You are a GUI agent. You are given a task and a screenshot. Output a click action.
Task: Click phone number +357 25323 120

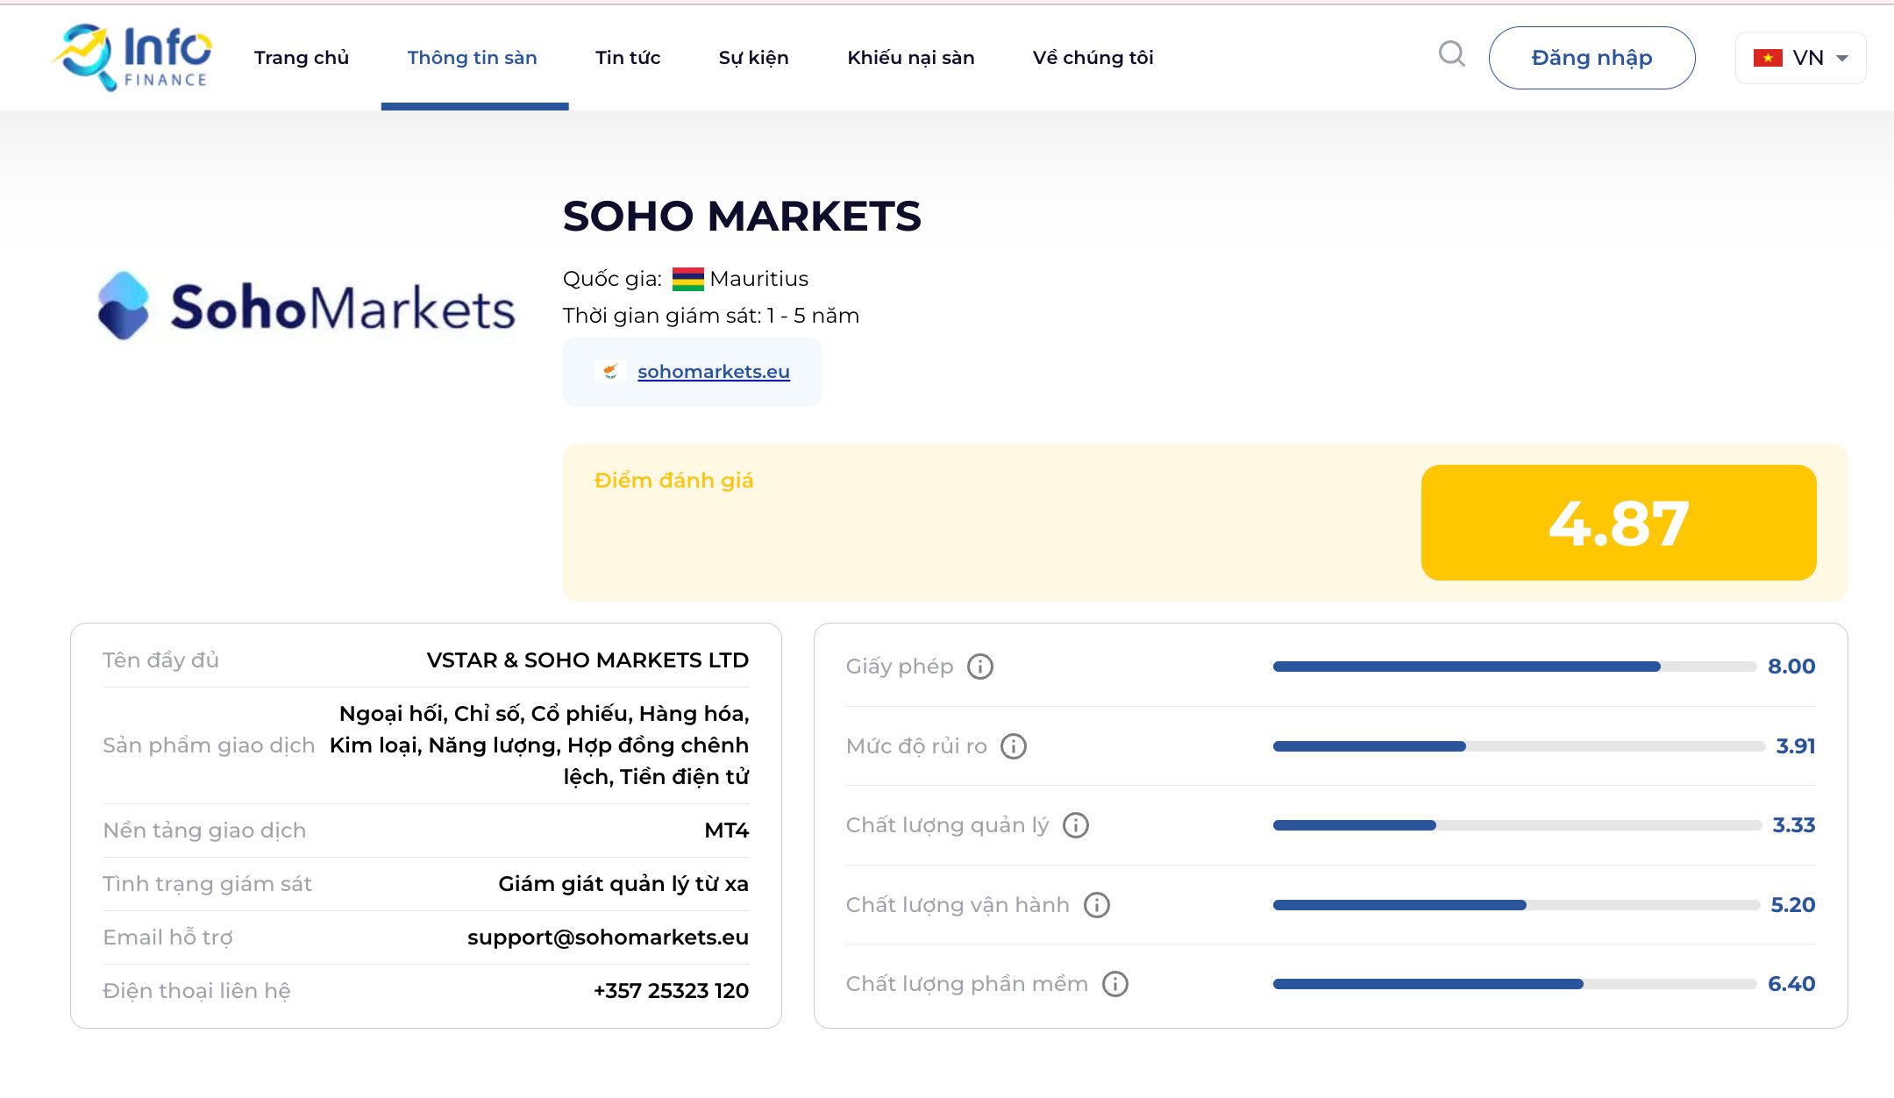671,991
